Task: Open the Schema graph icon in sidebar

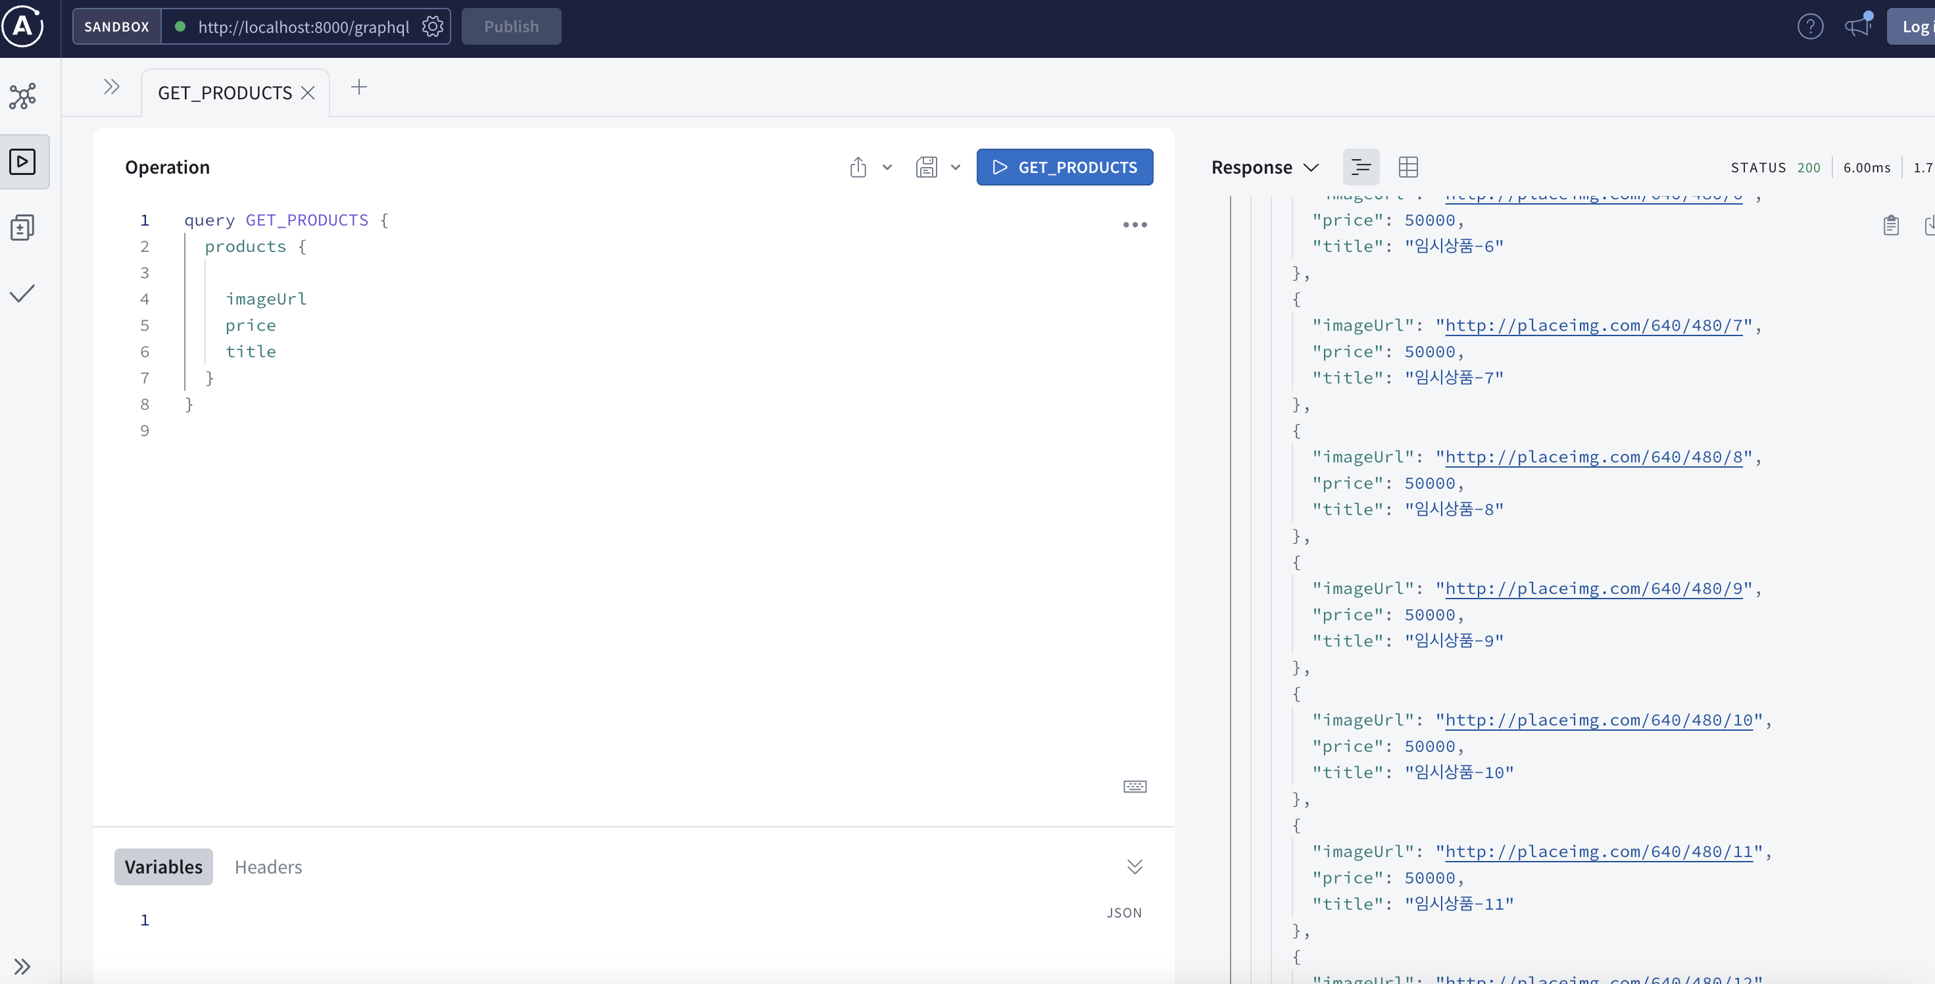Action: tap(22, 96)
